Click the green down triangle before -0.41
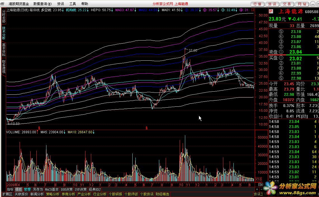319x197 pixels. pos(290,19)
